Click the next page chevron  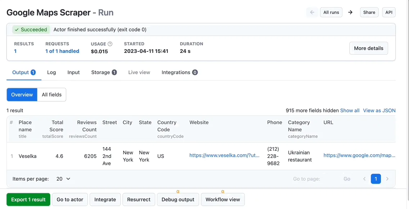(x=387, y=179)
